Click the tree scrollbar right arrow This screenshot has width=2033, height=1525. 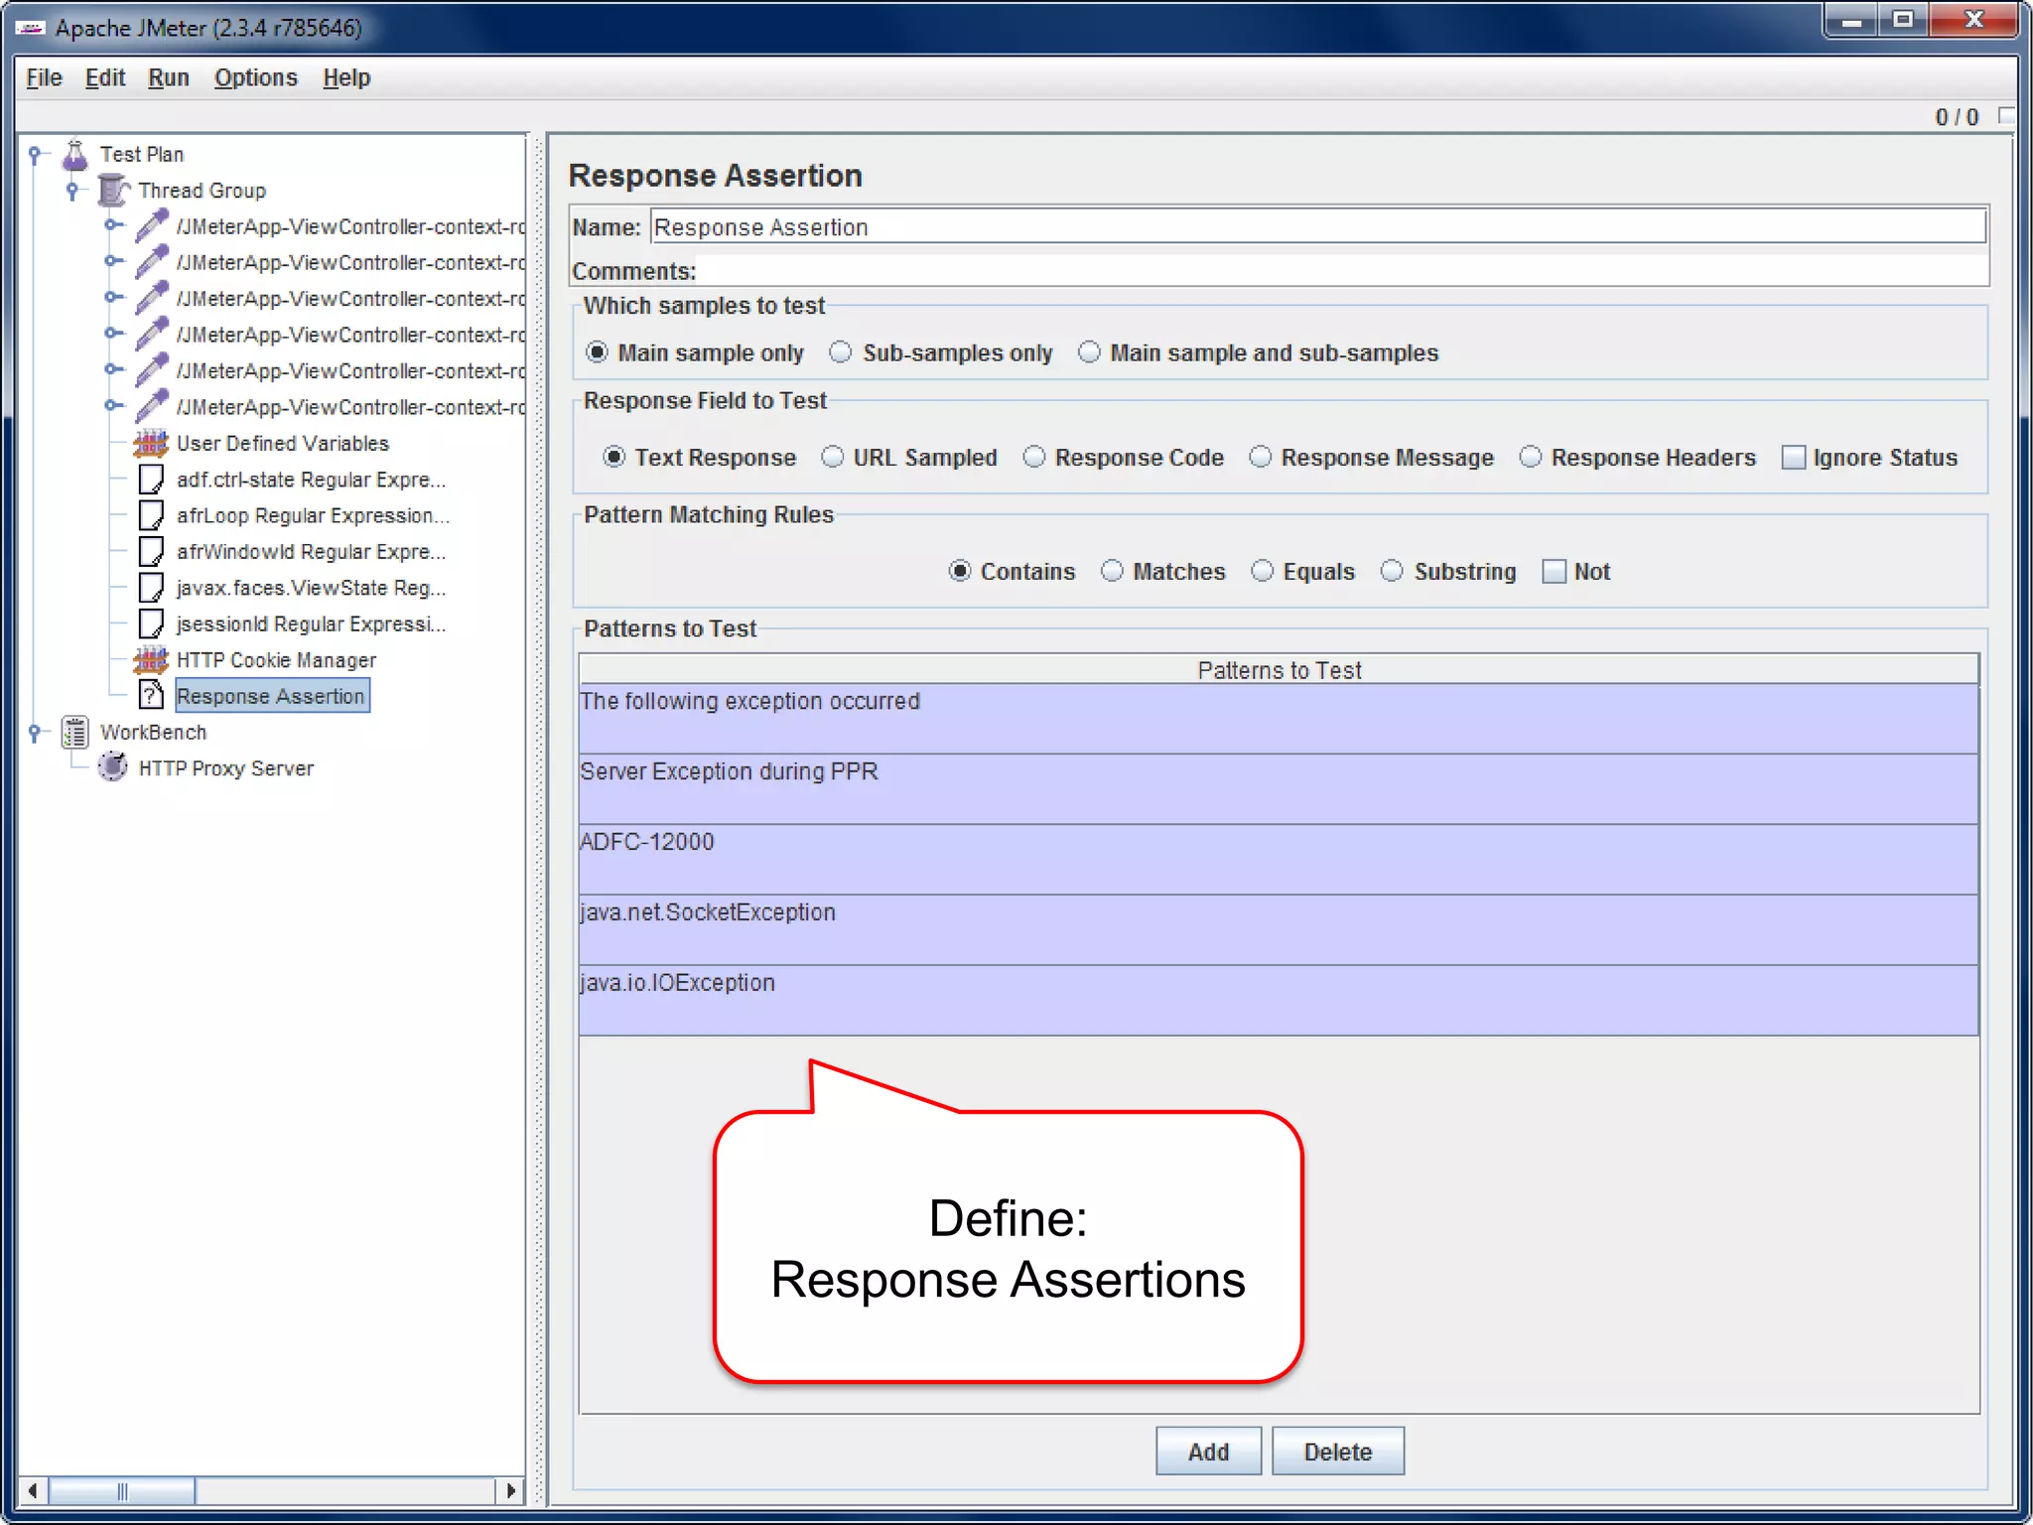point(510,1490)
